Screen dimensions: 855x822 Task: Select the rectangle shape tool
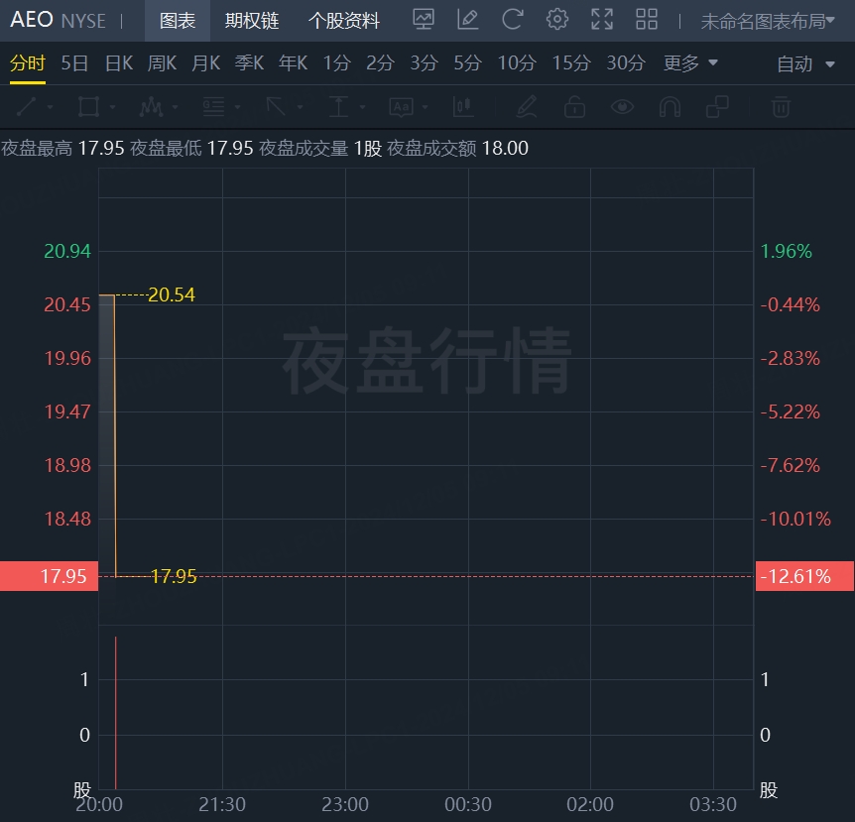point(88,107)
